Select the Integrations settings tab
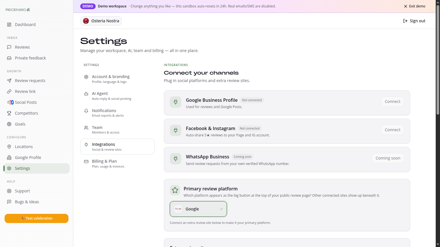Viewport: 440px width, 247px height. (x=117, y=147)
